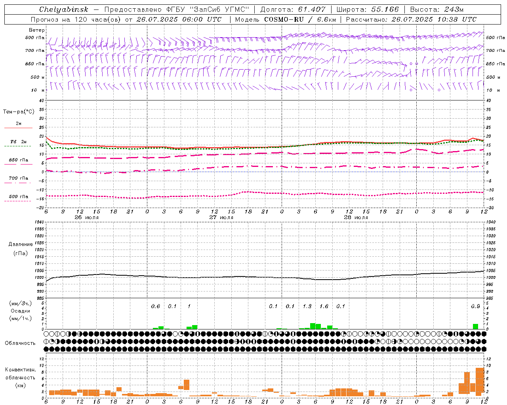Click the red 2м temperature legend line

pos(18,128)
